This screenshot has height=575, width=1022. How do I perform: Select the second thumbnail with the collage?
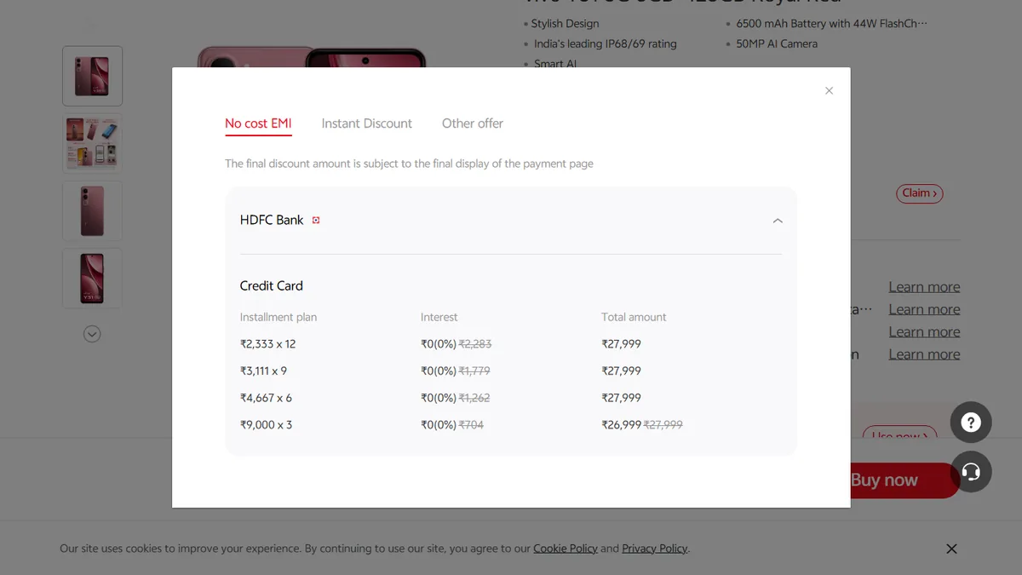(92, 143)
